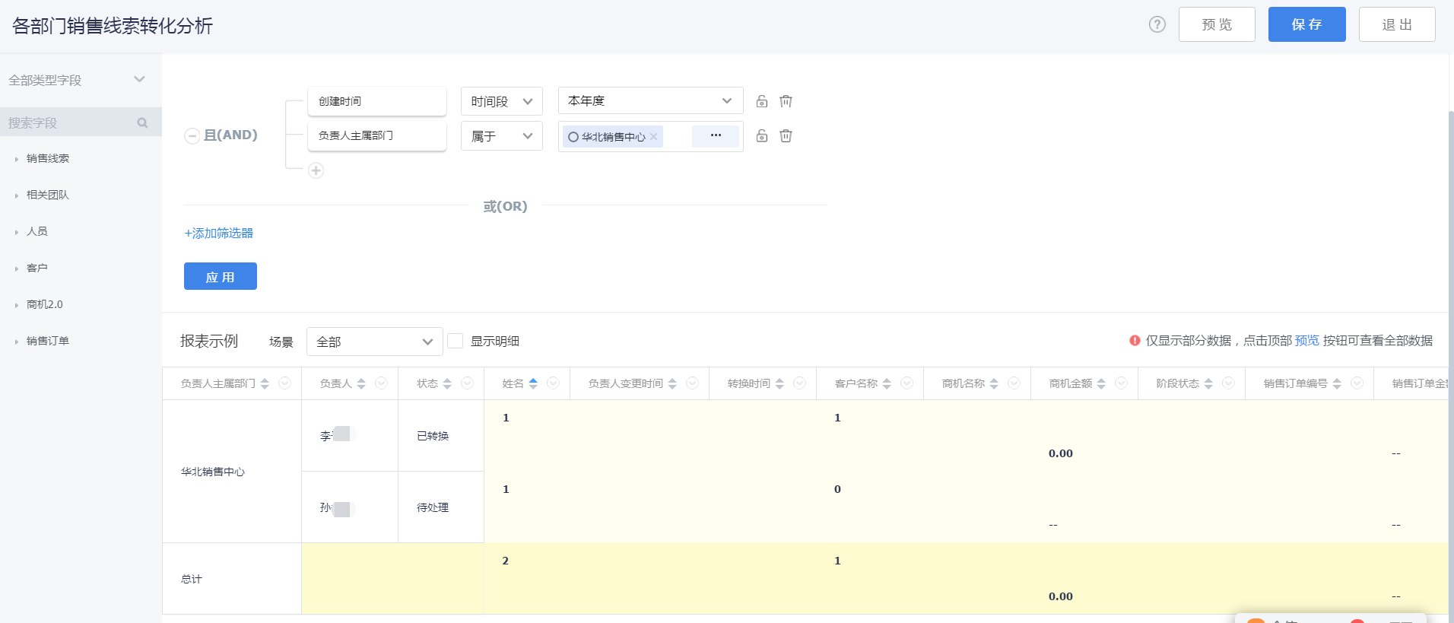Click the field search magnifier icon
1454x623 pixels.
(x=142, y=122)
